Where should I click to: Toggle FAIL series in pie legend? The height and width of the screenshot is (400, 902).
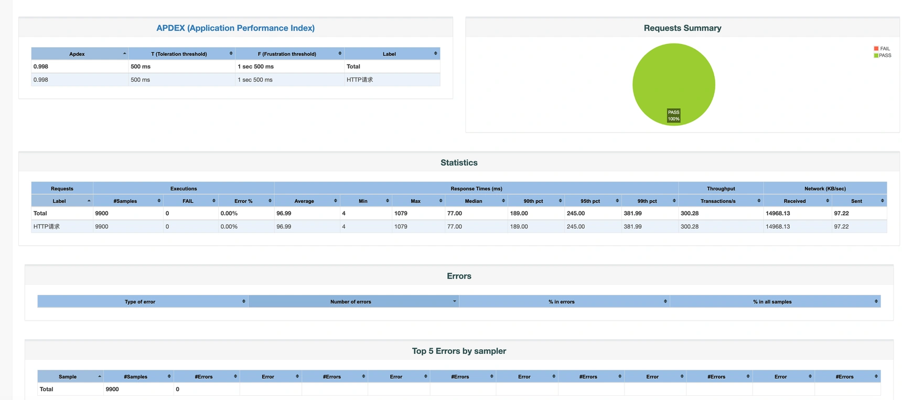(882, 49)
